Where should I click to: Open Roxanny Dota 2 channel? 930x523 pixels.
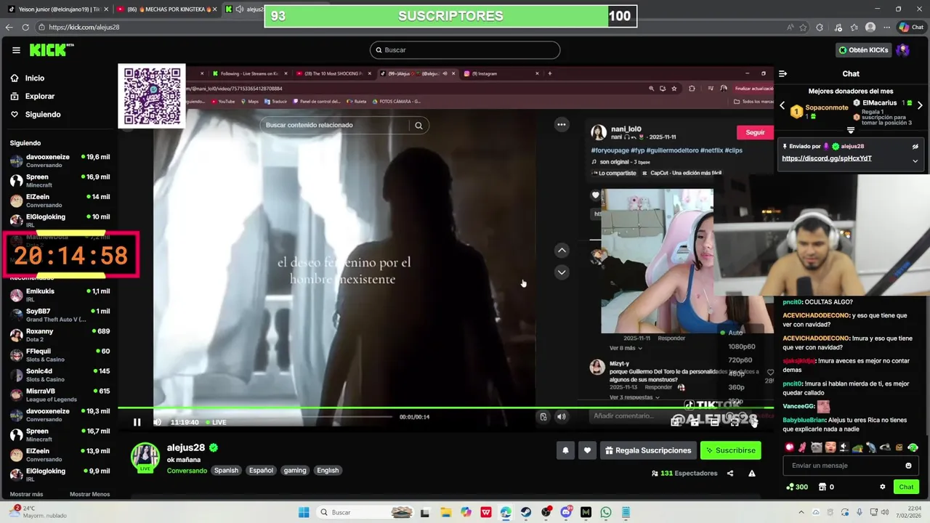[60, 335]
